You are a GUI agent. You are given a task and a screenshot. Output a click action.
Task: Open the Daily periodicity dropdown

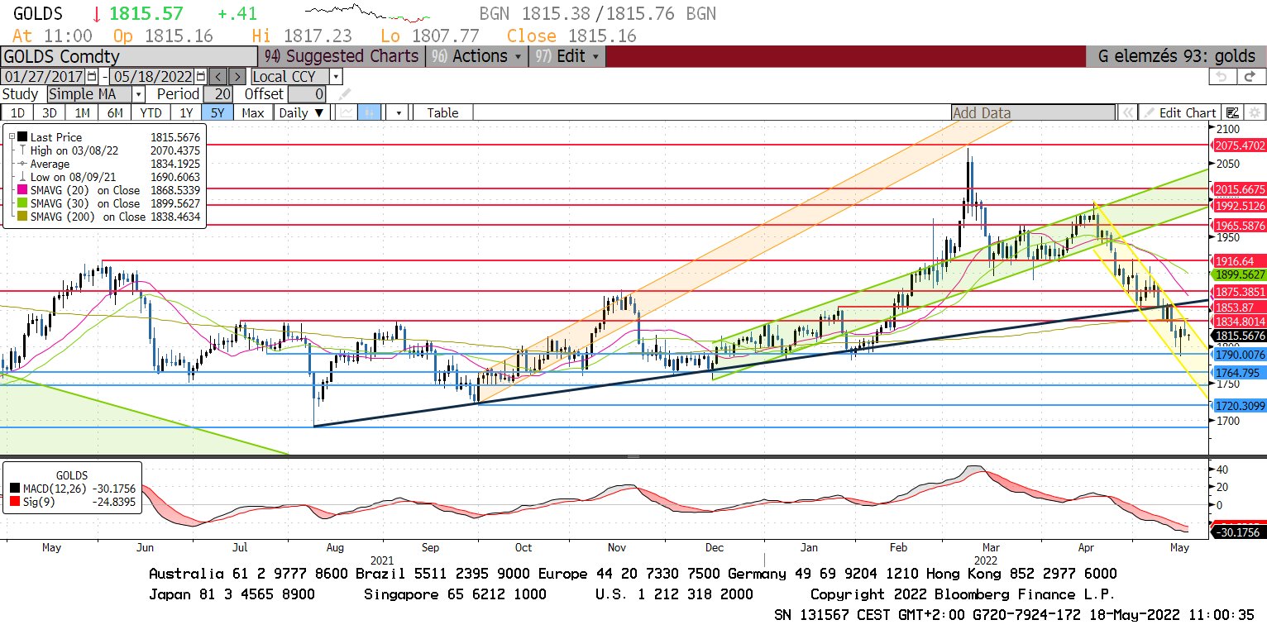302,112
